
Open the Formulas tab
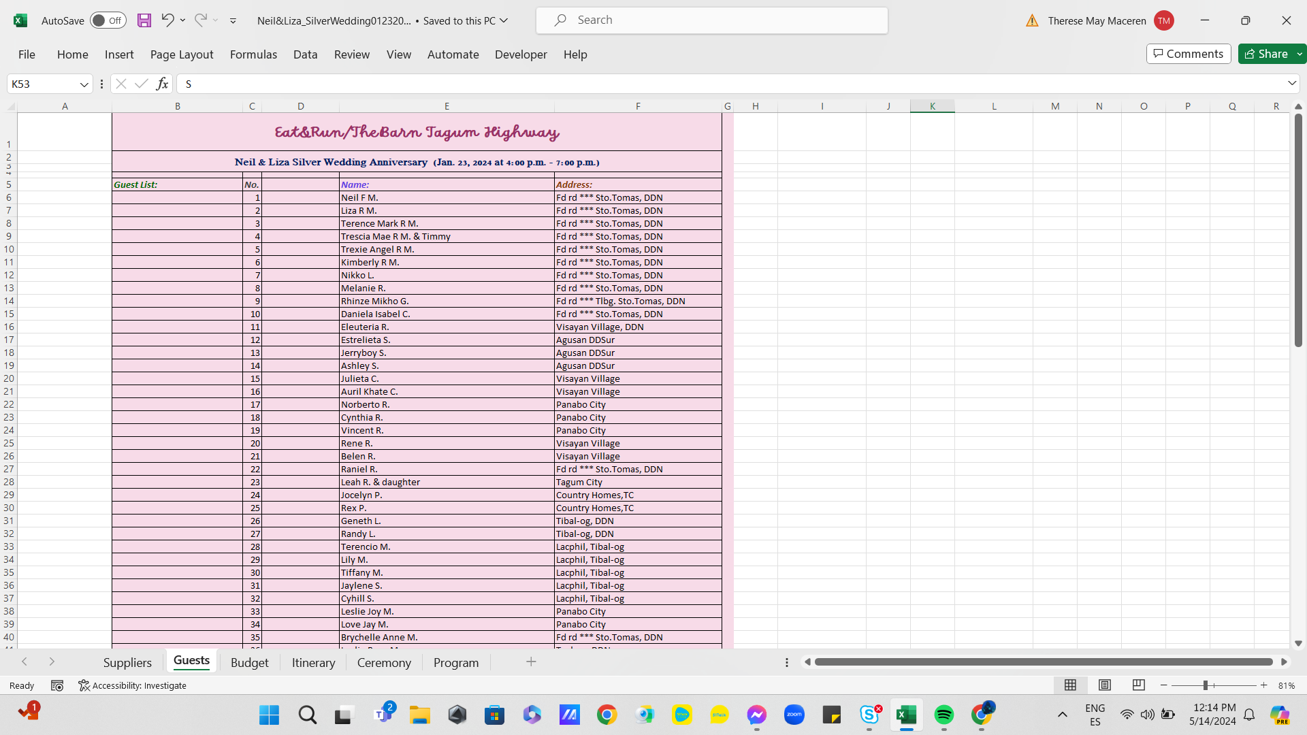coord(253,54)
